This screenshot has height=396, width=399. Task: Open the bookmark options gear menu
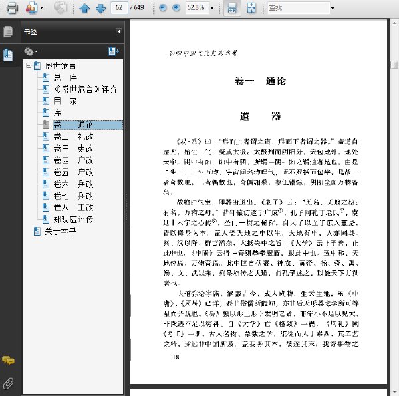point(31,51)
